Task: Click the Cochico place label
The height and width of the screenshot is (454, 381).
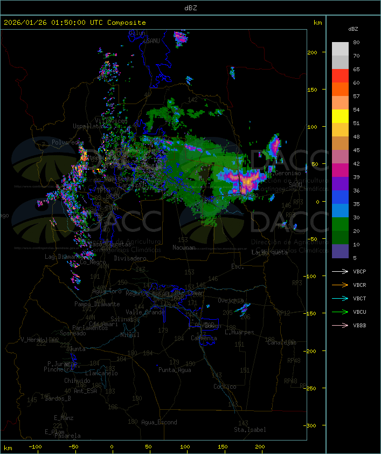Action: tap(225, 387)
